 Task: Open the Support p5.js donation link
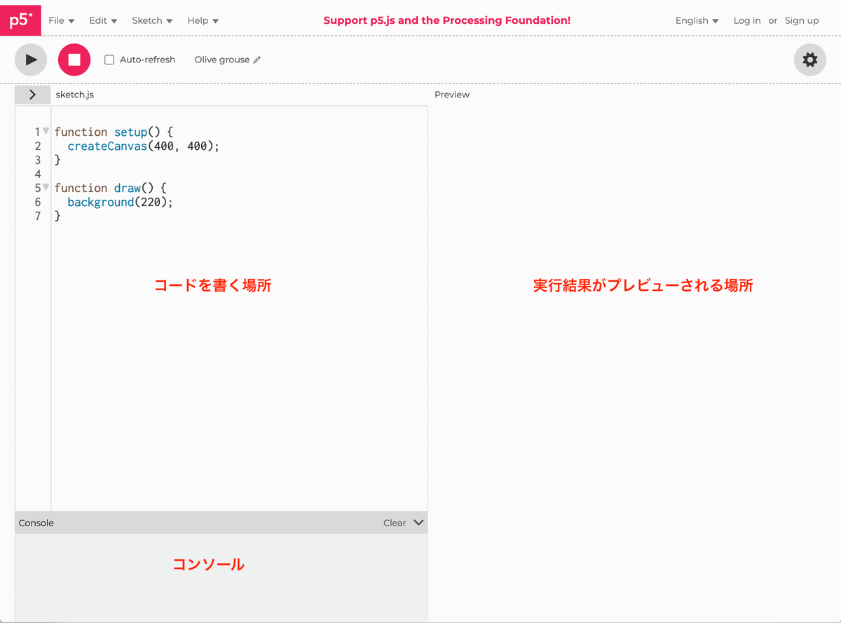tap(446, 20)
